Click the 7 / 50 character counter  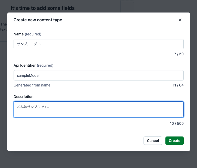(x=179, y=54)
